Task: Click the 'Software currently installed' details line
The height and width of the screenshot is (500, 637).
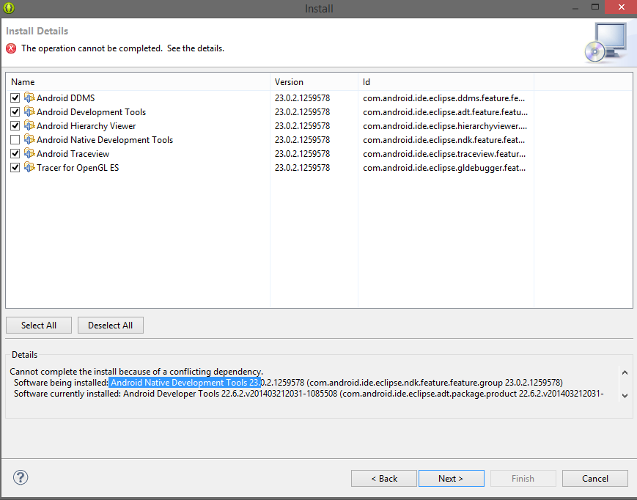Action: [x=309, y=394]
